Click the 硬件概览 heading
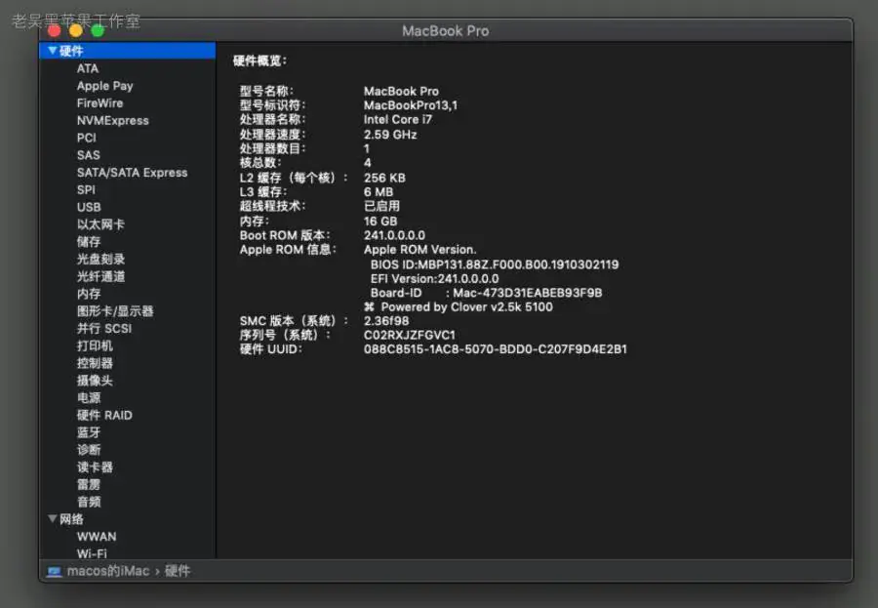The width and height of the screenshot is (878, 608). coord(259,61)
